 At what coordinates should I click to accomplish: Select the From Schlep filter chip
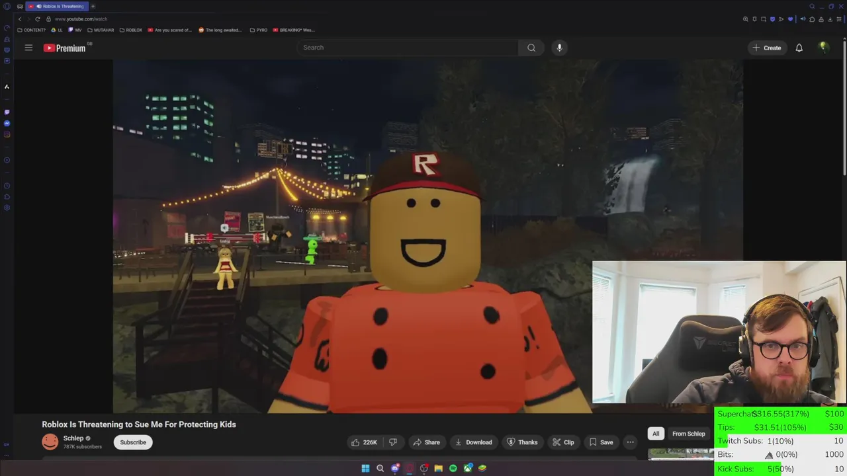coord(688,434)
